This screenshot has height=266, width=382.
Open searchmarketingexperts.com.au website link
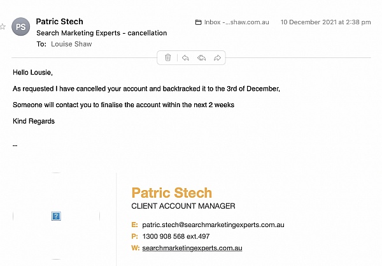point(192,248)
